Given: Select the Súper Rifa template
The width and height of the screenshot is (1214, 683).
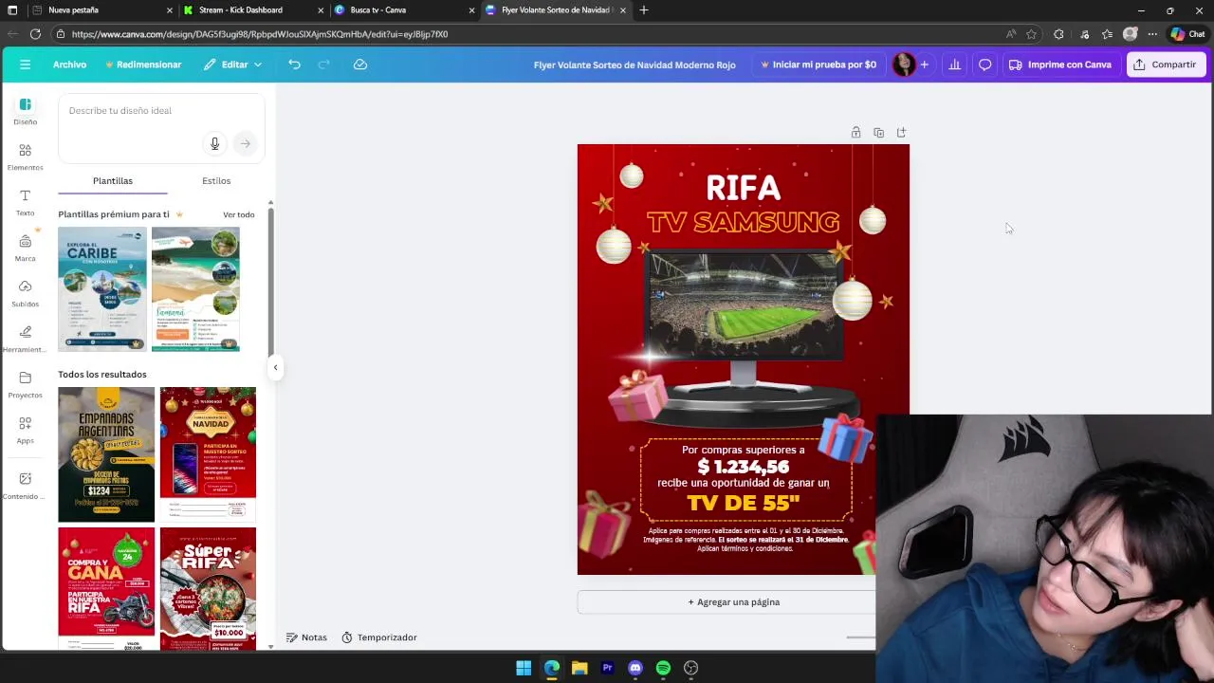Looking at the screenshot, I should click(x=208, y=588).
